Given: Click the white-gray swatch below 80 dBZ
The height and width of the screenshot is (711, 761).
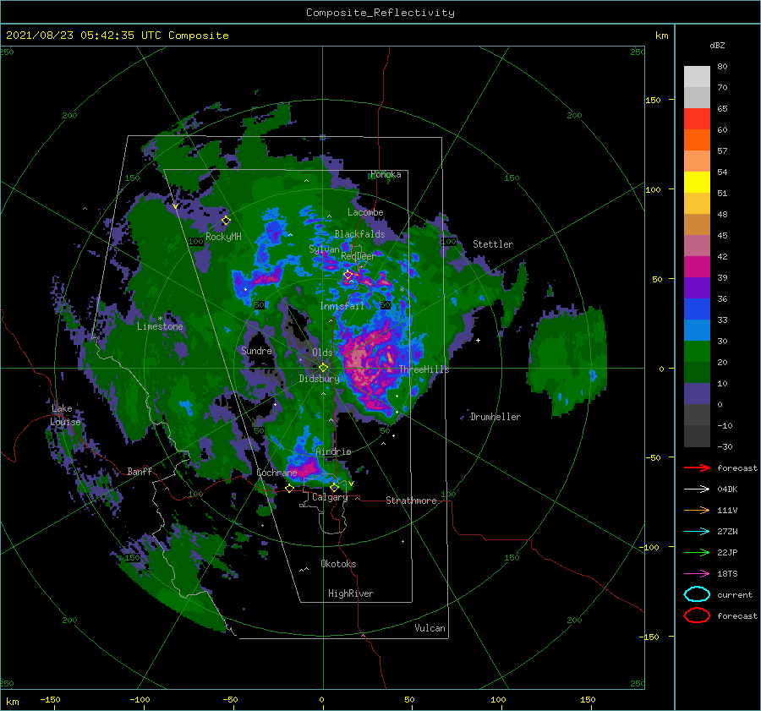Looking at the screenshot, I should (697, 77).
